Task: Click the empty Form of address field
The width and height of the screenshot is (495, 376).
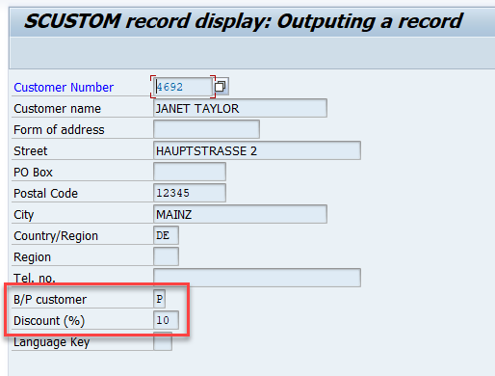Action: [x=206, y=129]
